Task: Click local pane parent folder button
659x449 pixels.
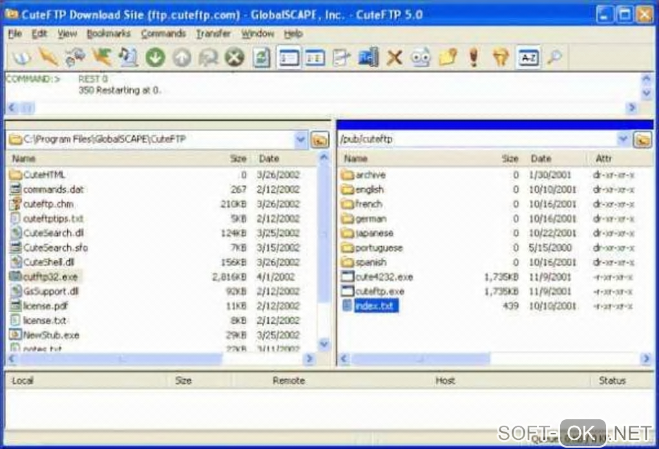Action: click(320, 140)
